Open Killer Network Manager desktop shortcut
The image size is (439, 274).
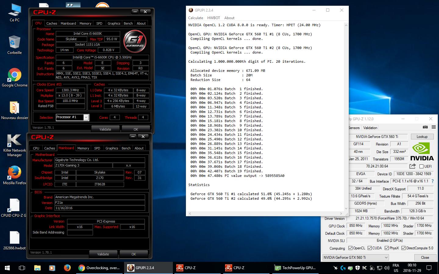point(14,146)
